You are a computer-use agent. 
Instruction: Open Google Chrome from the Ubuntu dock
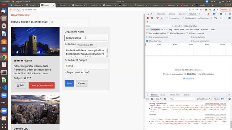pos(4,57)
